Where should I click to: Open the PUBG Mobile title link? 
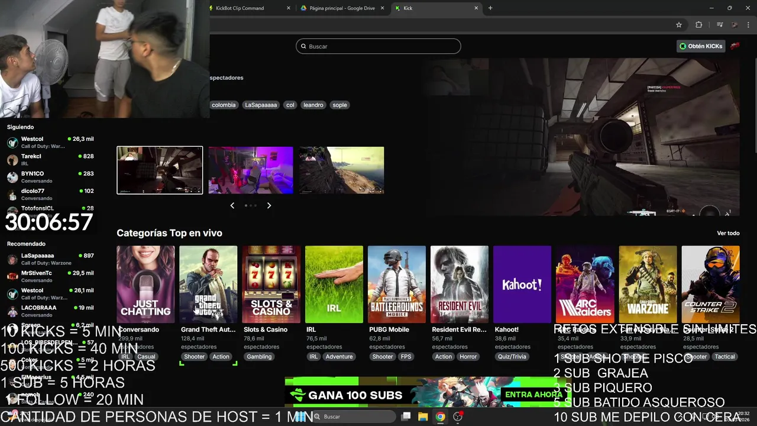pos(389,330)
